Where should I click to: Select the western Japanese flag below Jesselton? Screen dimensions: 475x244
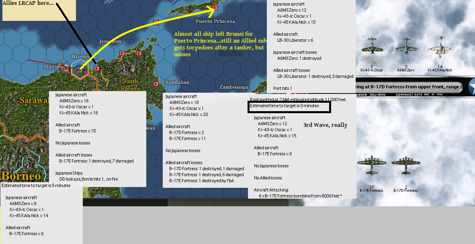(122, 53)
